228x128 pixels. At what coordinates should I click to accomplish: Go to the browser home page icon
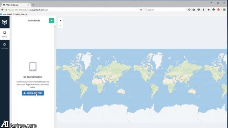click(x=208, y=10)
